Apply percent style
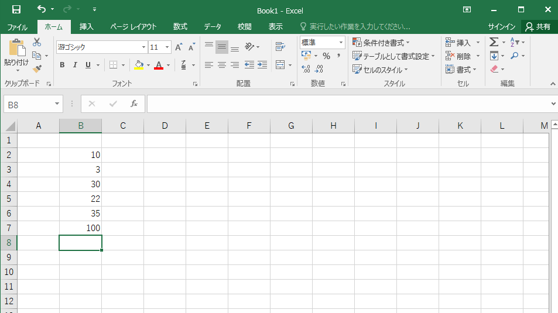558x313 pixels. pyautogui.click(x=326, y=56)
